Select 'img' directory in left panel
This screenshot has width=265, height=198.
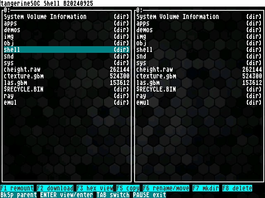tap(67, 36)
